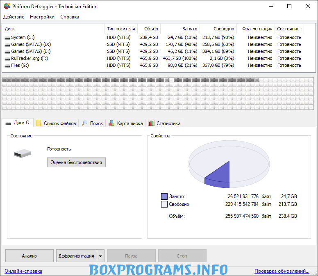318x276 pixels.
Task: Click the 170,7 GB (40%) used cell
Action: click(181, 44)
